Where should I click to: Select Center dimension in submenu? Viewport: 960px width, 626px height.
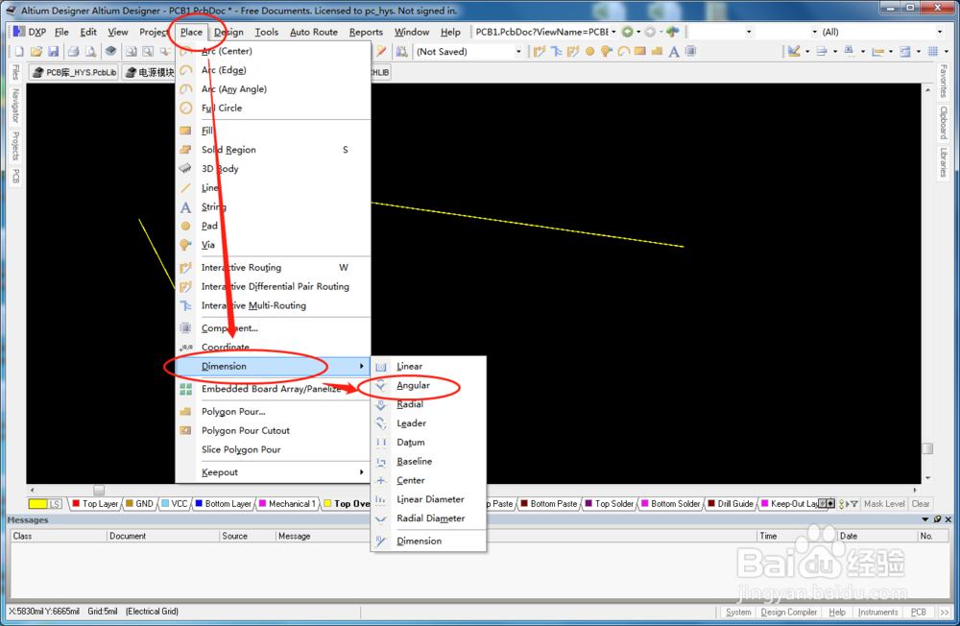tap(428, 480)
